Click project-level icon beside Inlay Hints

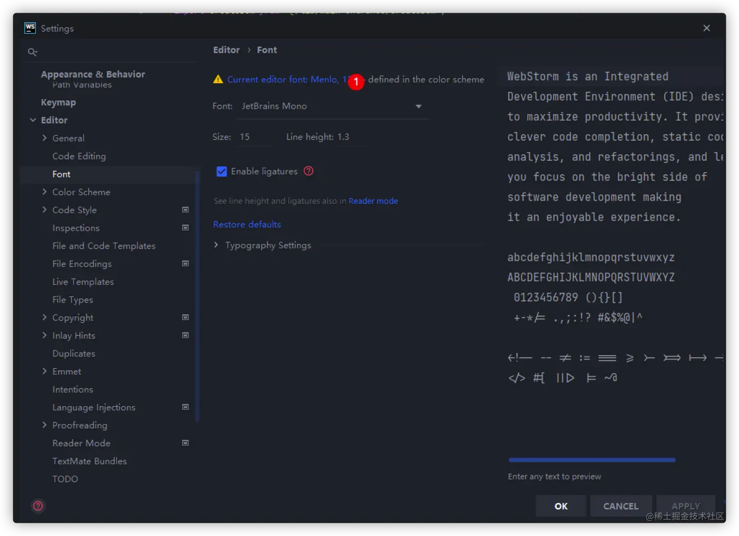pos(185,335)
